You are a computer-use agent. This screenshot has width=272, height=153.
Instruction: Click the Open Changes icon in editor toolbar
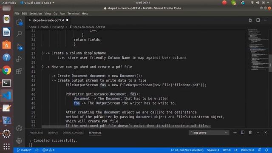pyautogui.click(x=250, y=20)
